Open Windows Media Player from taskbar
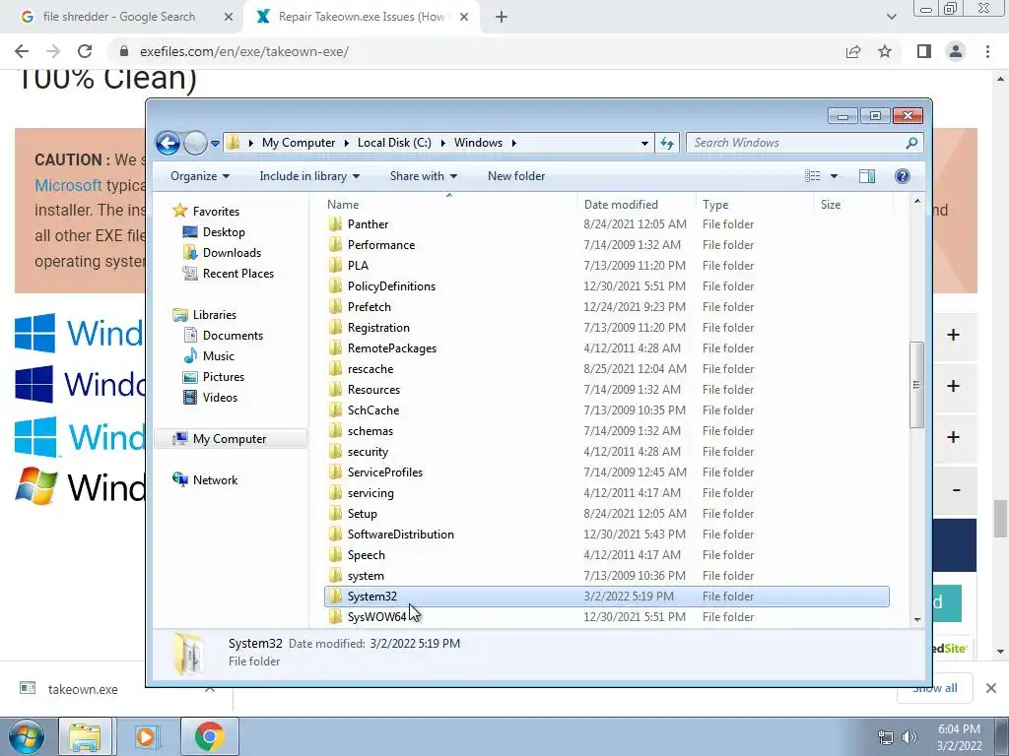The height and width of the screenshot is (756, 1009). [146, 736]
